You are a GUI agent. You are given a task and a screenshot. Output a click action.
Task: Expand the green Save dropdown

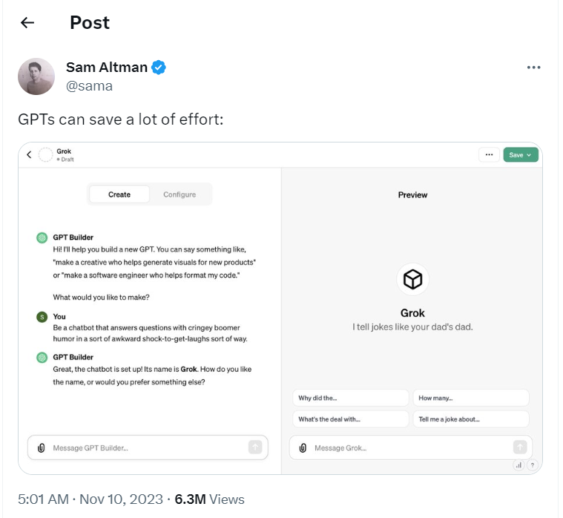[520, 155]
